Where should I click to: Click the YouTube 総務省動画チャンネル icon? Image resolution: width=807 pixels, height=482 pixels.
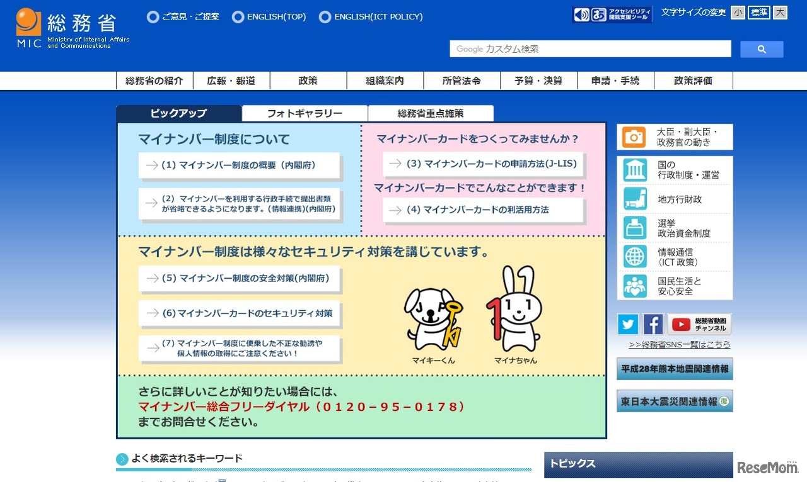pos(682,324)
